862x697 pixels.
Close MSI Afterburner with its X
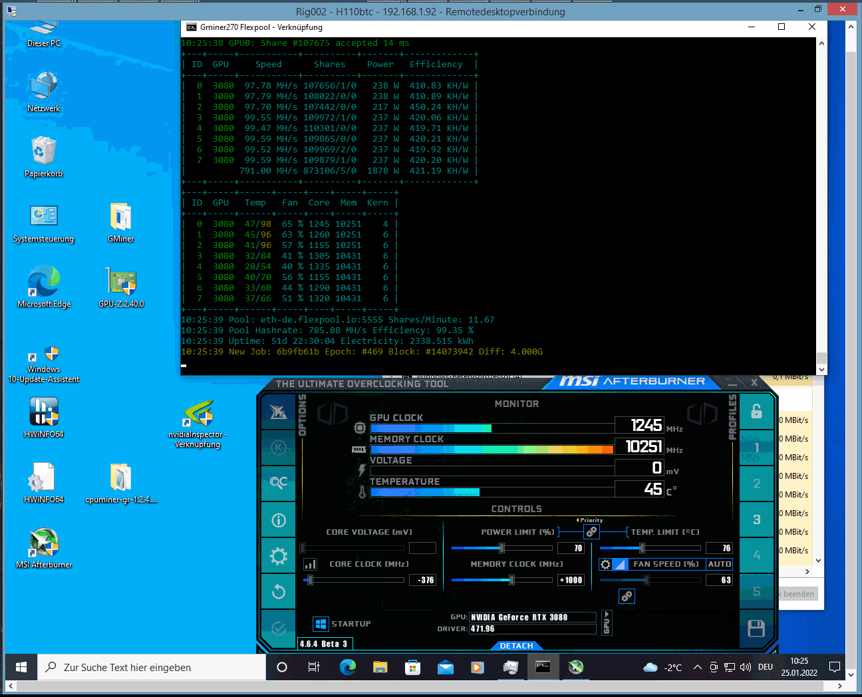754,382
